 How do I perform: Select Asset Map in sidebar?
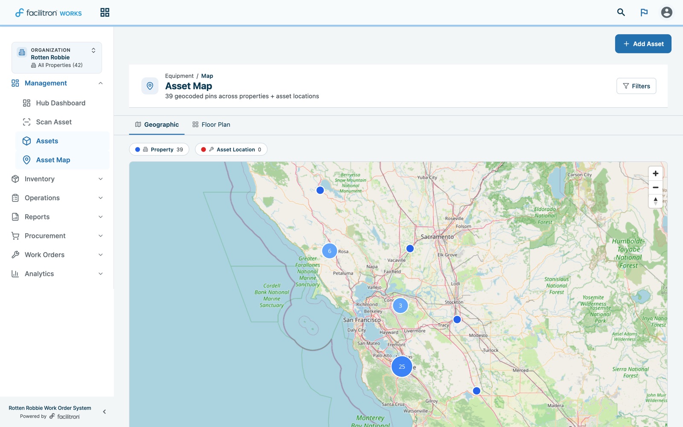pyautogui.click(x=62, y=160)
